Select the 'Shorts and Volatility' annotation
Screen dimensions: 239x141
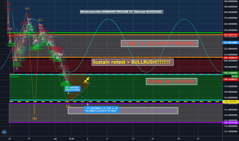(172, 82)
